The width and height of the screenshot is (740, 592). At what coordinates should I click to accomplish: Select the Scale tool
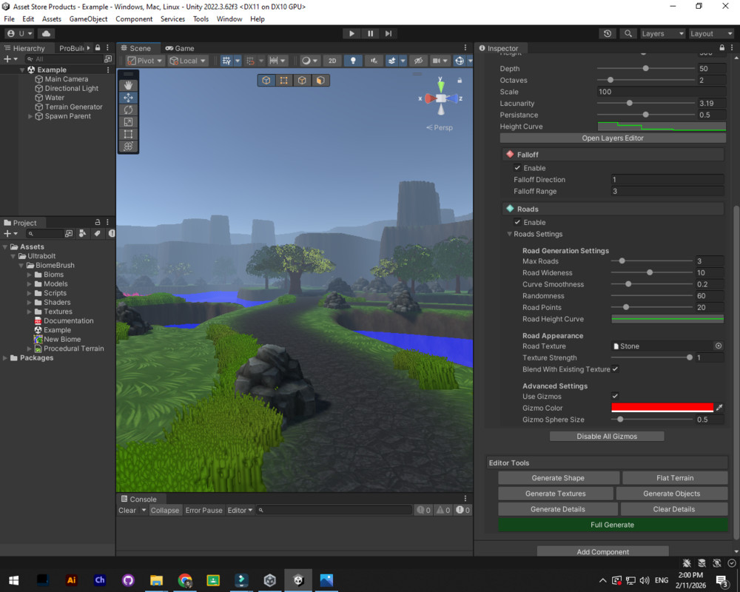coord(128,122)
